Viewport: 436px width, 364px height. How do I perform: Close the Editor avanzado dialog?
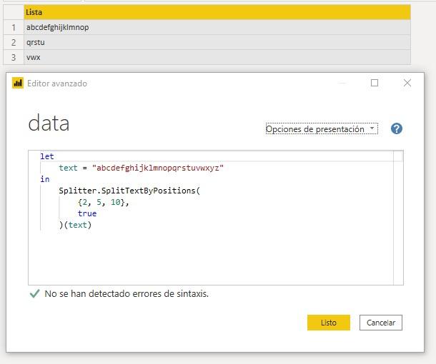[407, 83]
